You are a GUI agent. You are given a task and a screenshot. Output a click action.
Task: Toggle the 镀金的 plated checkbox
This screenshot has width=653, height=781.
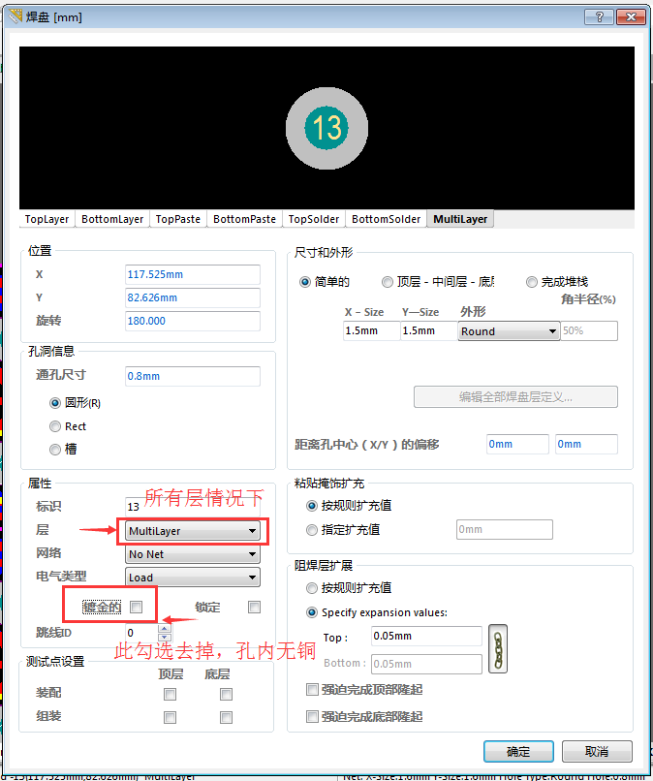pyautogui.click(x=137, y=608)
